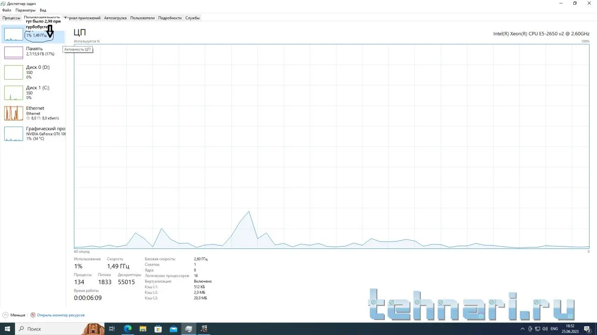This screenshot has height=335, width=597.
Task: Click the Дескрипторы count 55015
Action: point(126,282)
